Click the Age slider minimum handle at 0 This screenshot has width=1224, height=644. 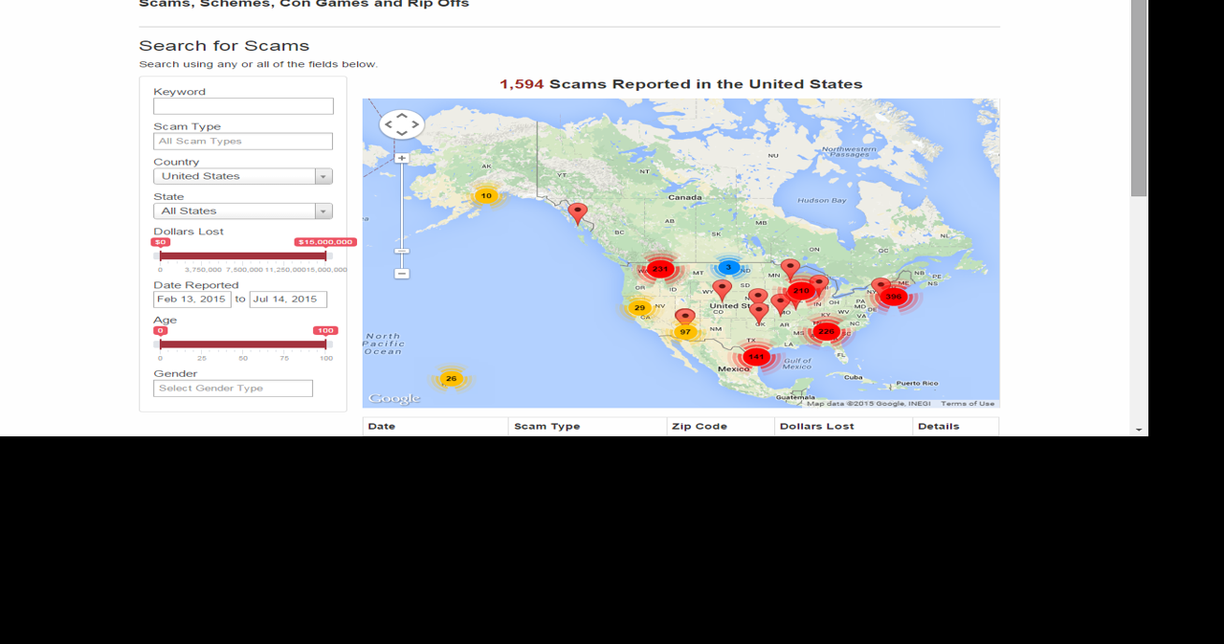click(160, 344)
